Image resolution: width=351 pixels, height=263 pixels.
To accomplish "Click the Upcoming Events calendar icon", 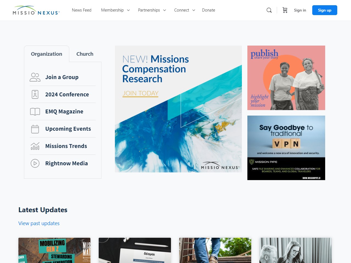I will click(35, 129).
